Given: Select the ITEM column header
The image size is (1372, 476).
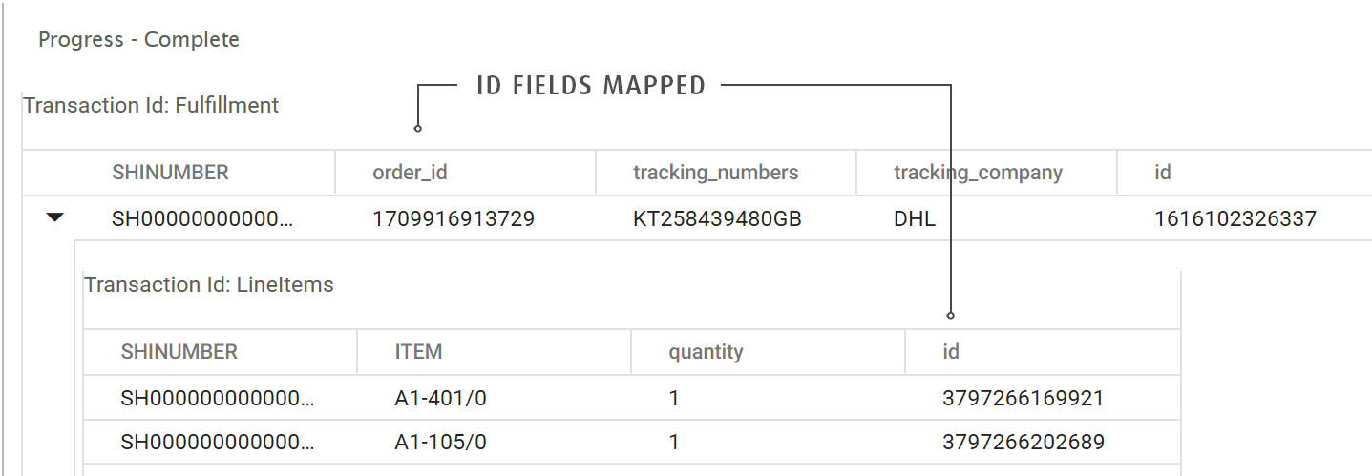Looking at the screenshot, I should pyautogui.click(x=418, y=351).
